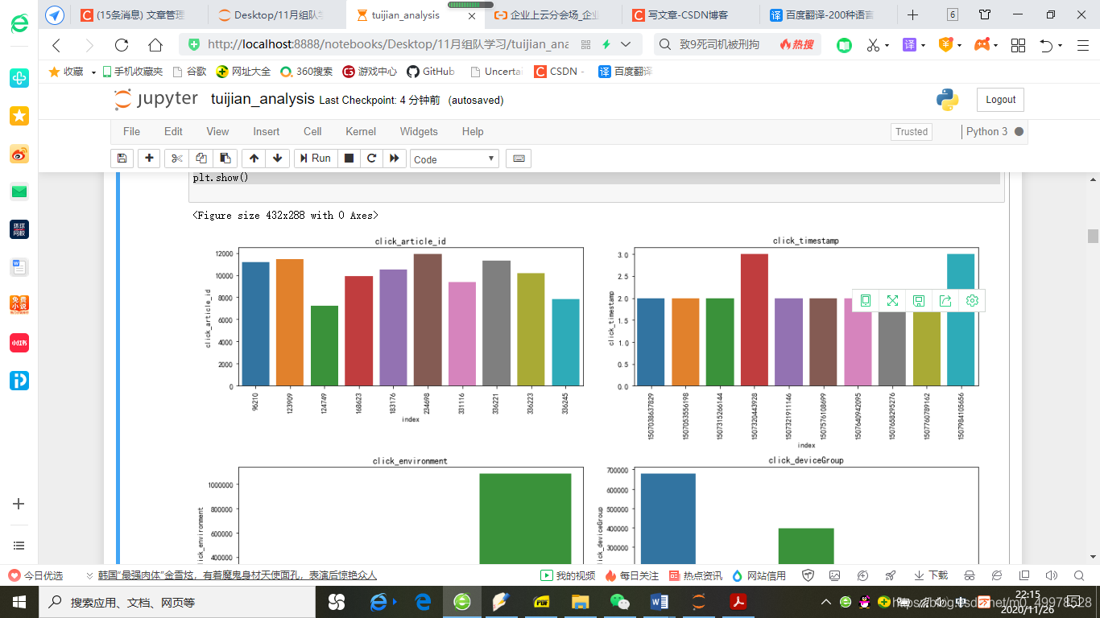Add sidebar app with plus icon

pyautogui.click(x=19, y=504)
